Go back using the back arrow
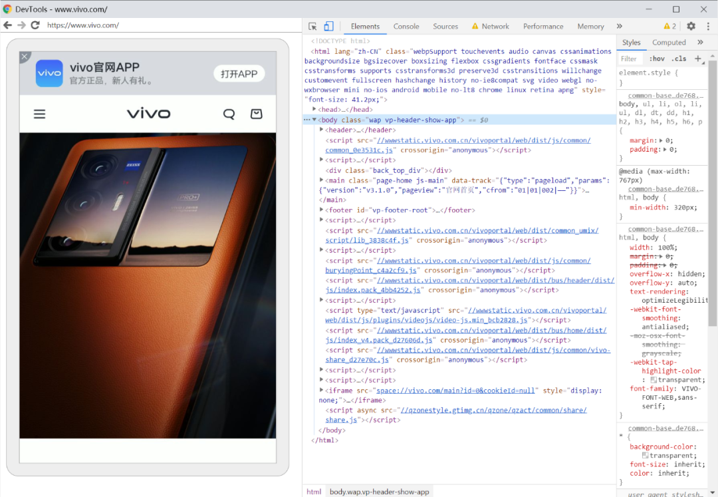The width and height of the screenshot is (718, 497). (x=8, y=25)
